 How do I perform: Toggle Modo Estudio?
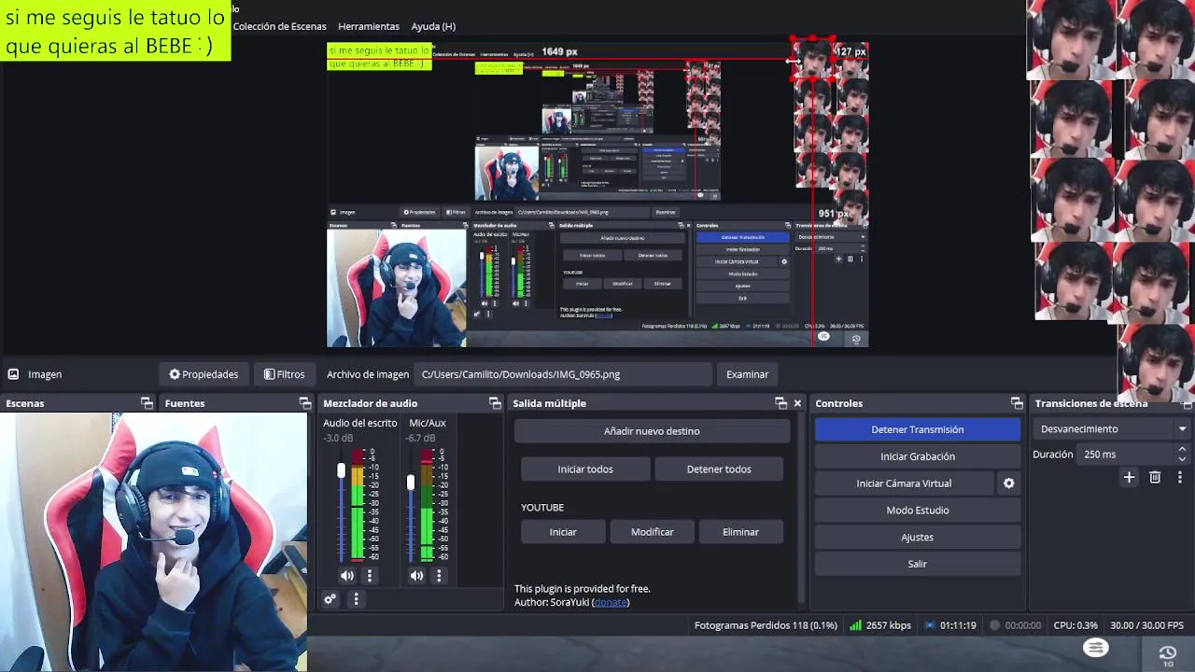click(x=918, y=511)
